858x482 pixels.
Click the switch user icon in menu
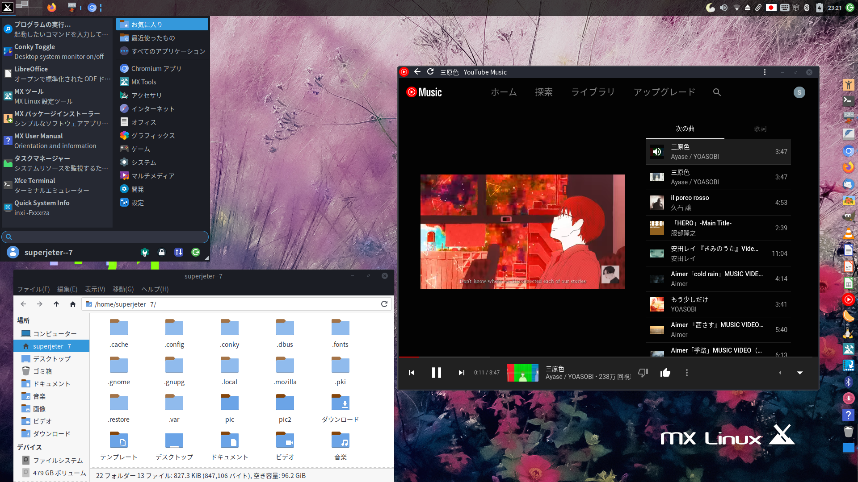(179, 252)
